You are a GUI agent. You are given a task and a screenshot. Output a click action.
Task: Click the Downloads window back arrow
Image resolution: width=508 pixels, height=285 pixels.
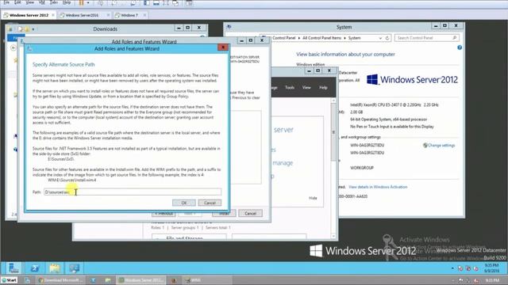(x=13, y=47)
